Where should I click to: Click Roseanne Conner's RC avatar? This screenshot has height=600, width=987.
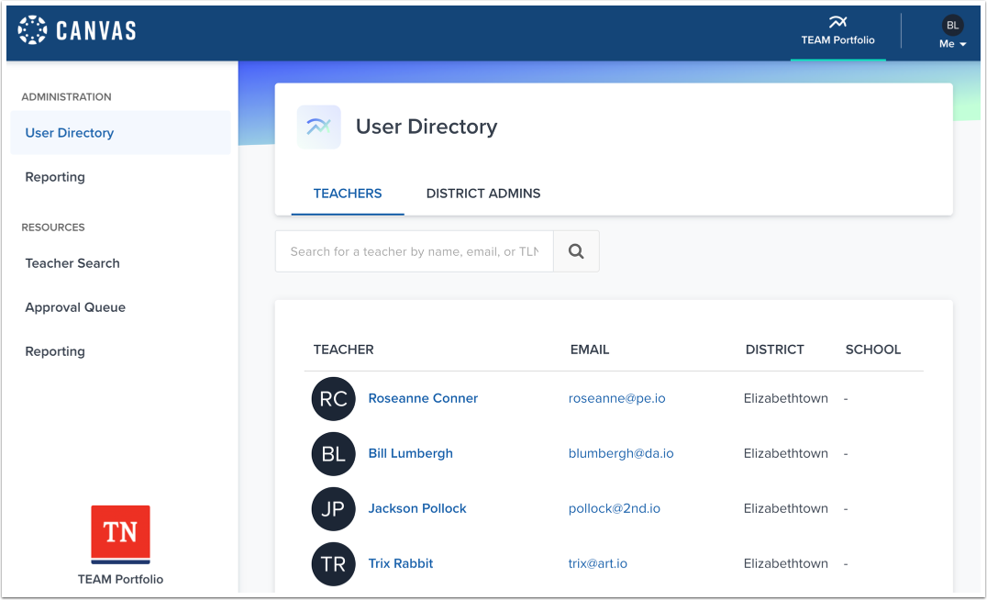click(333, 398)
